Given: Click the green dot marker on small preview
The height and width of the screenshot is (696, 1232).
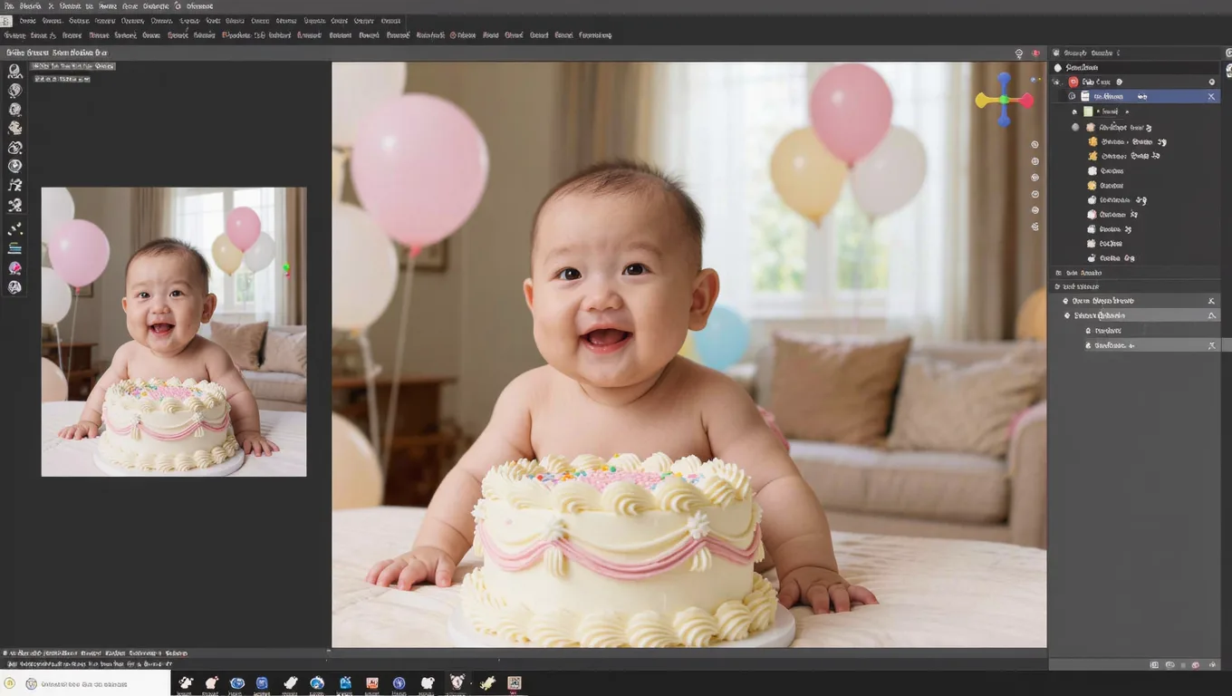Looking at the screenshot, I should 286,267.
